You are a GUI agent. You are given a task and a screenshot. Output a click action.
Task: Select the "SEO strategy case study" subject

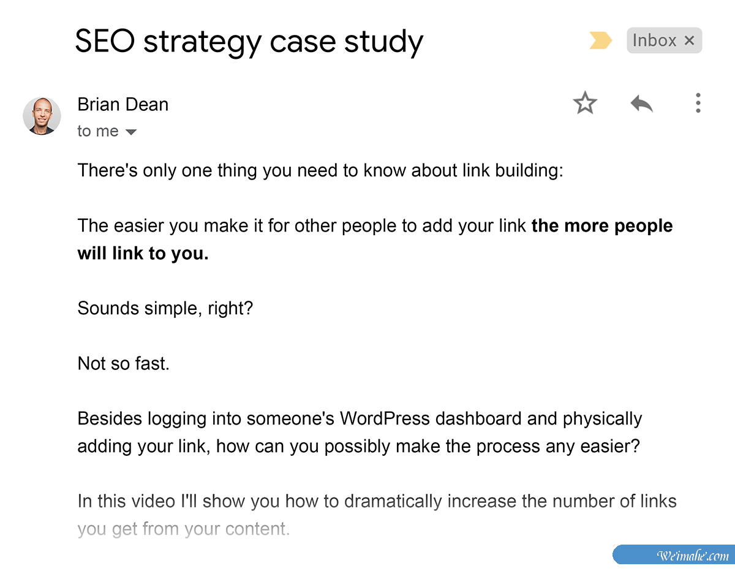point(249,42)
